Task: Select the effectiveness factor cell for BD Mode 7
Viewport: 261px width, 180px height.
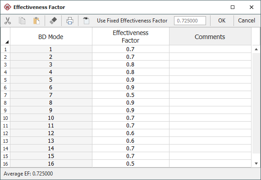Action: tap(131, 95)
